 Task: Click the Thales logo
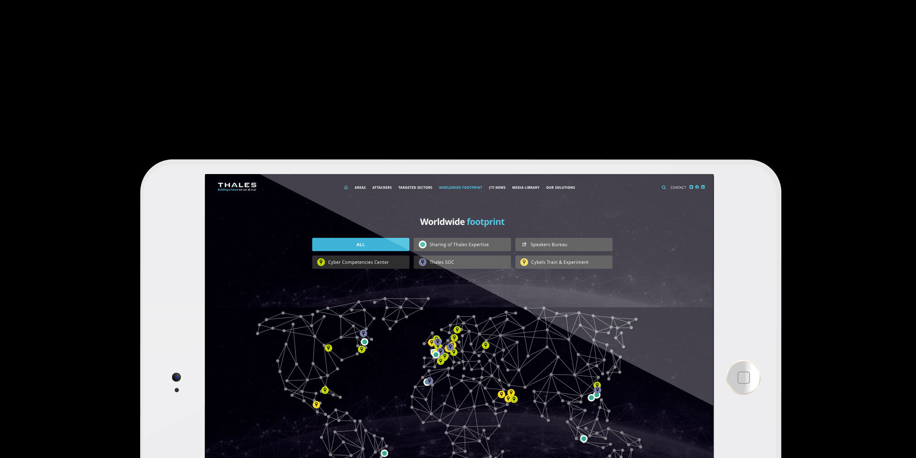pos(237,186)
